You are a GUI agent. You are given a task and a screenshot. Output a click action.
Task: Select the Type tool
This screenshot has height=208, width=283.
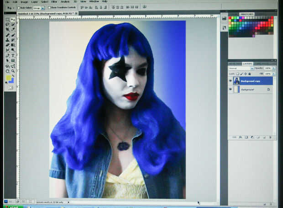(x=13, y=55)
